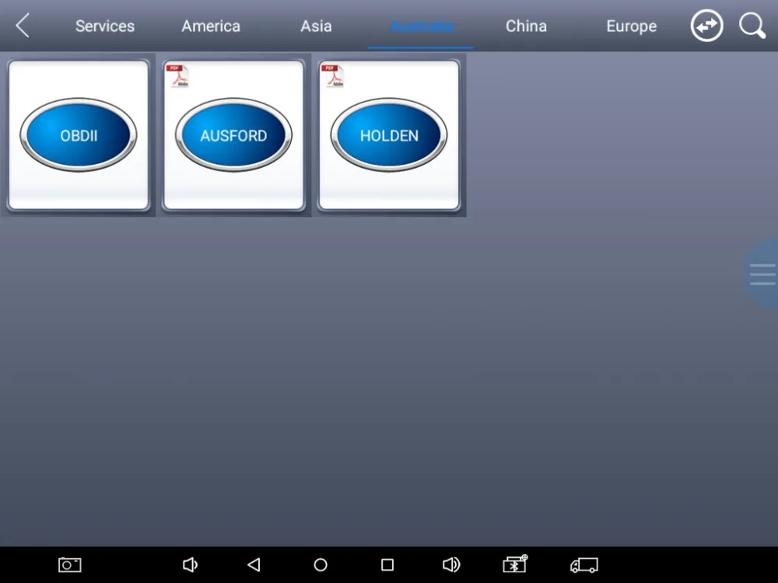Screen dimensions: 778x583
Task: Lower volume with the speaker icon
Action: pyautogui.click(x=190, y=564)
